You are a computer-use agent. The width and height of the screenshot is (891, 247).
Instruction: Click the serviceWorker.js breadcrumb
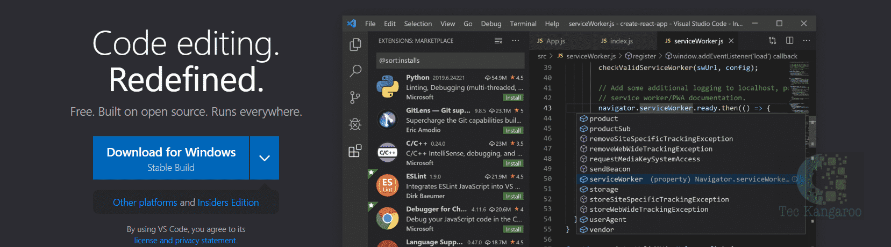587,56
